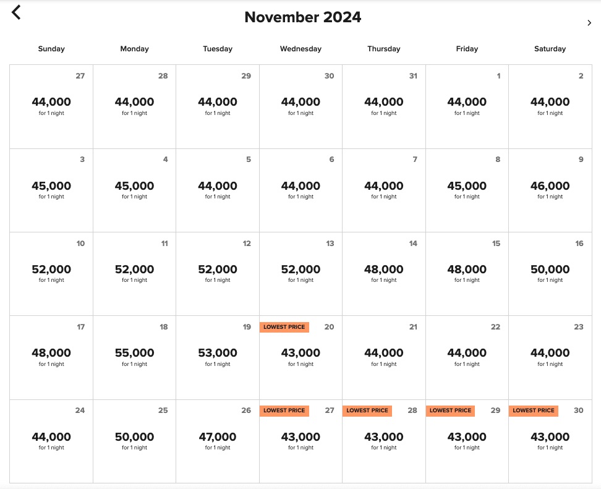Click the forward arrow to view December

click(x=589, y=22)
